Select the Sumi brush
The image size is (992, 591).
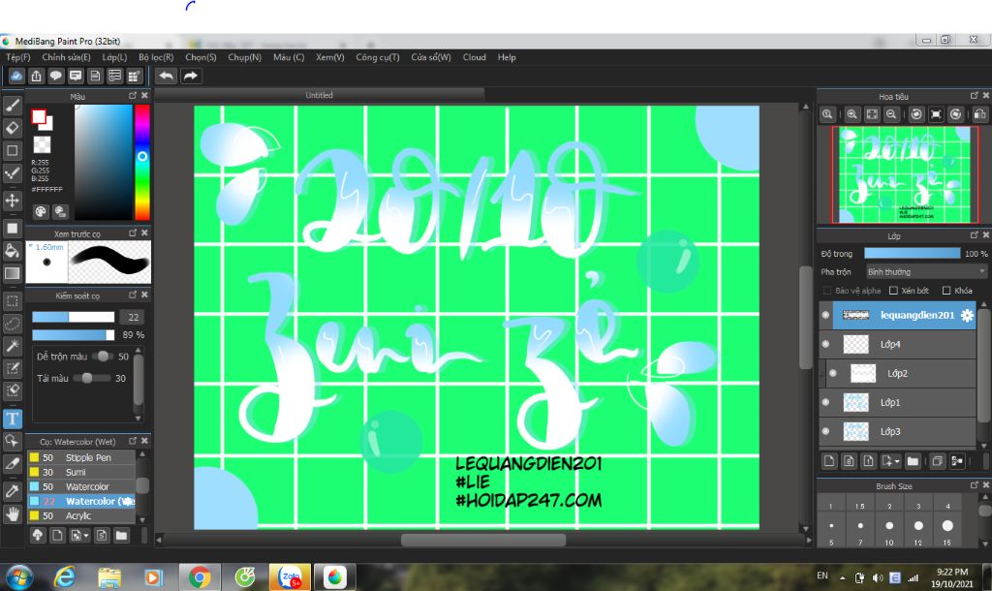pyautogui.click(x=81, y=472)
